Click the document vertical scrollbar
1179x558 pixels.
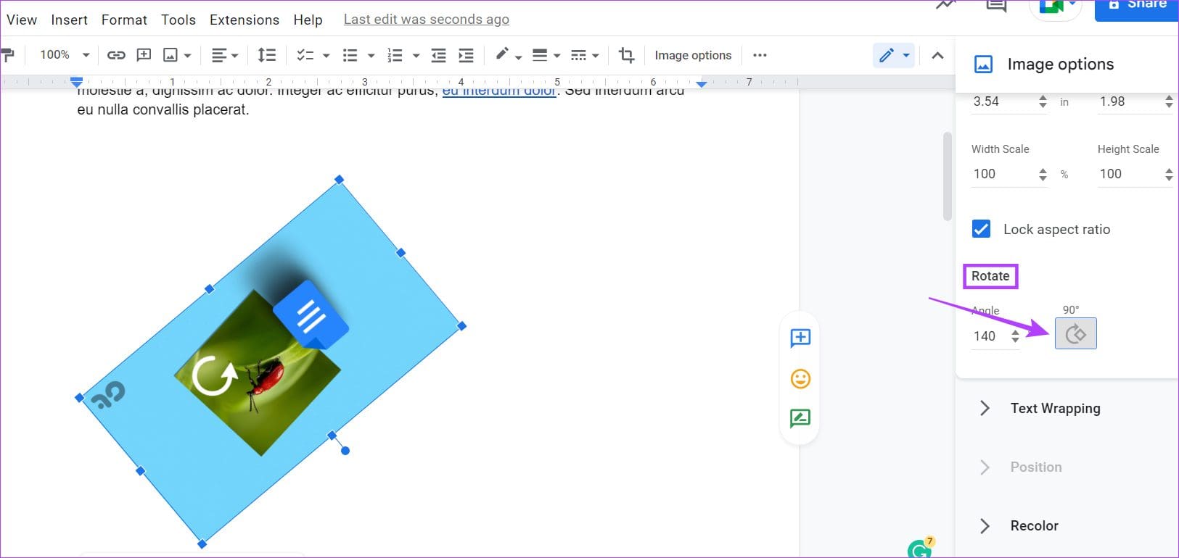point(948,176)
